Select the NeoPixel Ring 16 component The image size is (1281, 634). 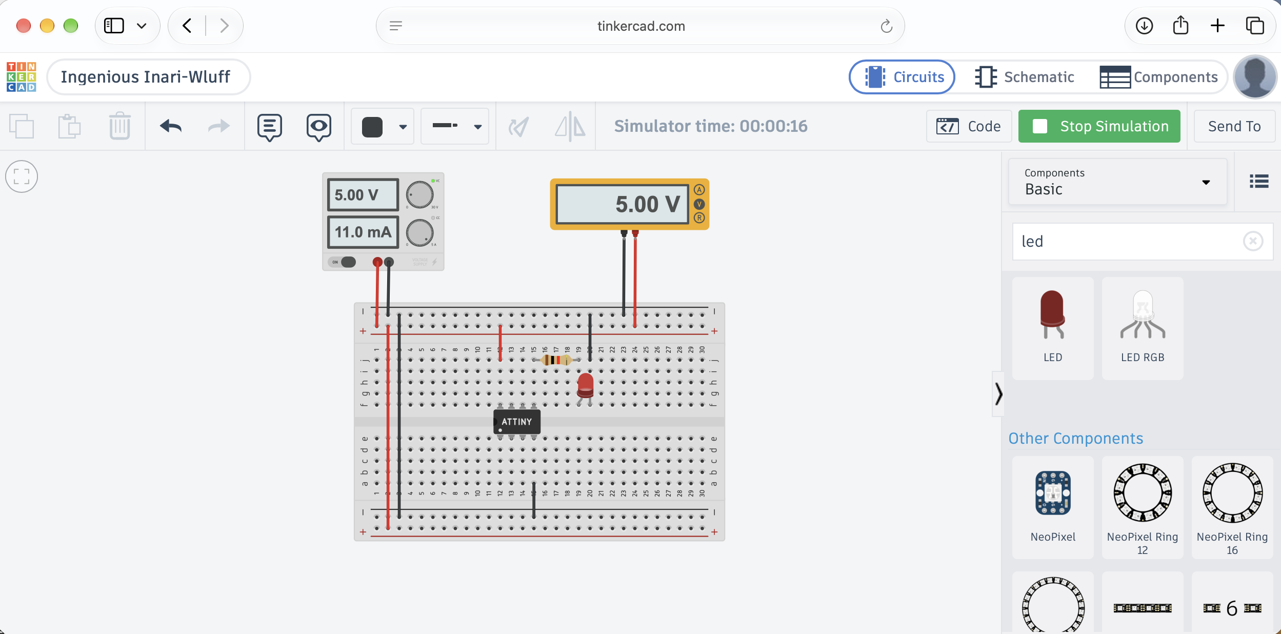[1232, 508]
